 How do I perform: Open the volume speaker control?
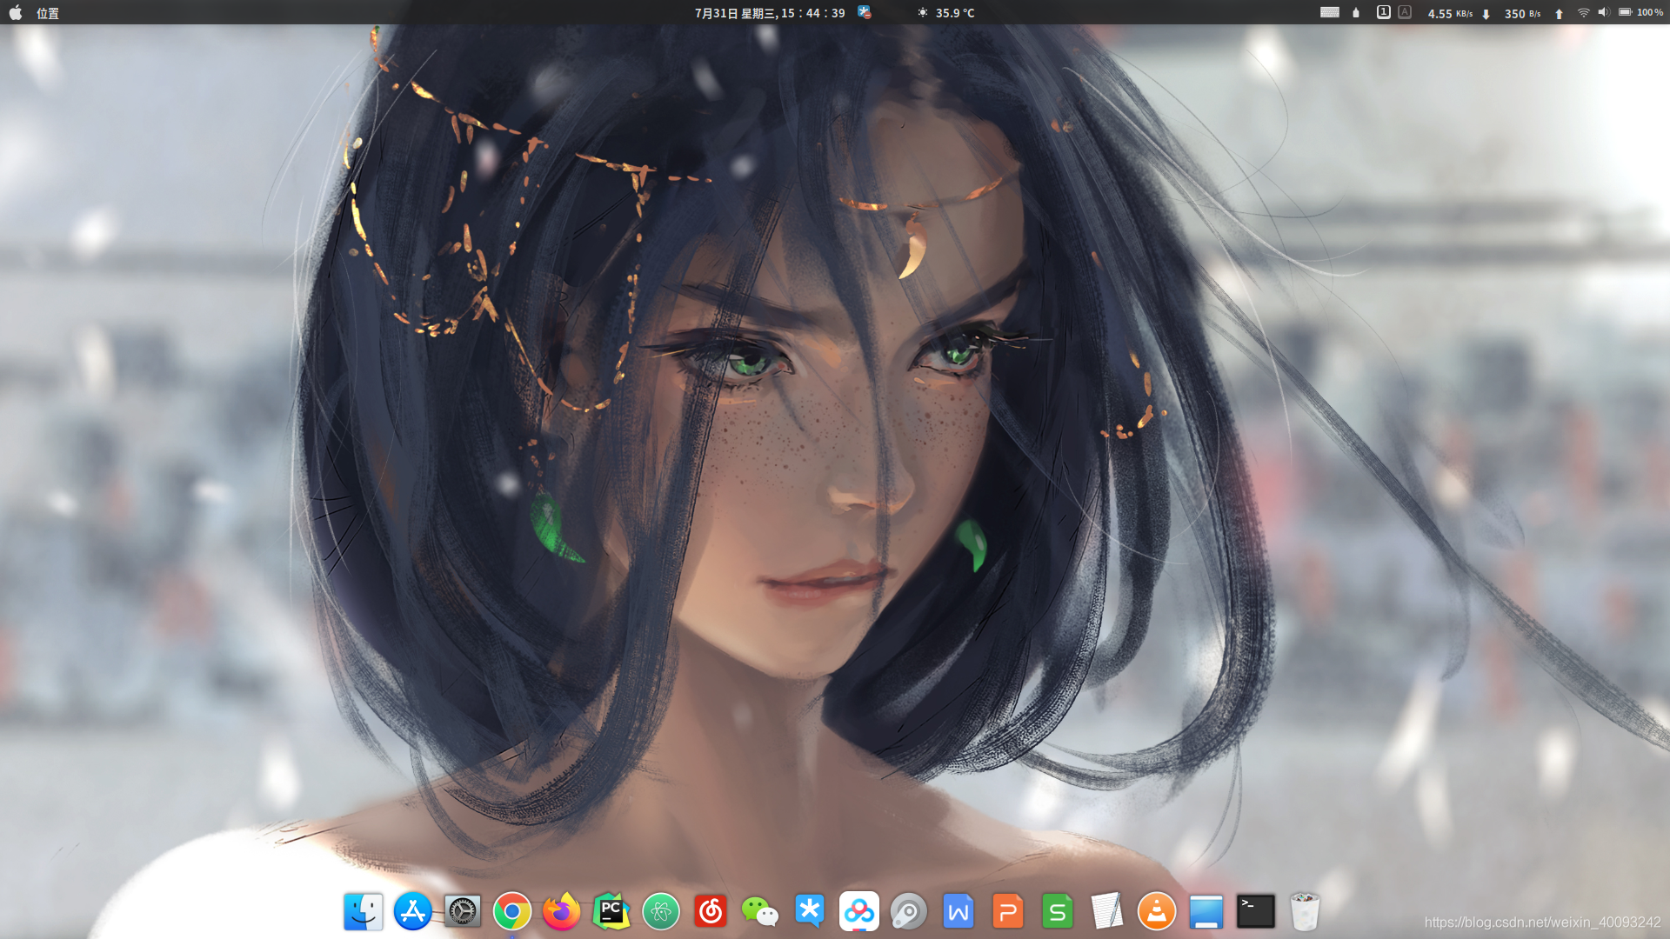click(1603, 12)
